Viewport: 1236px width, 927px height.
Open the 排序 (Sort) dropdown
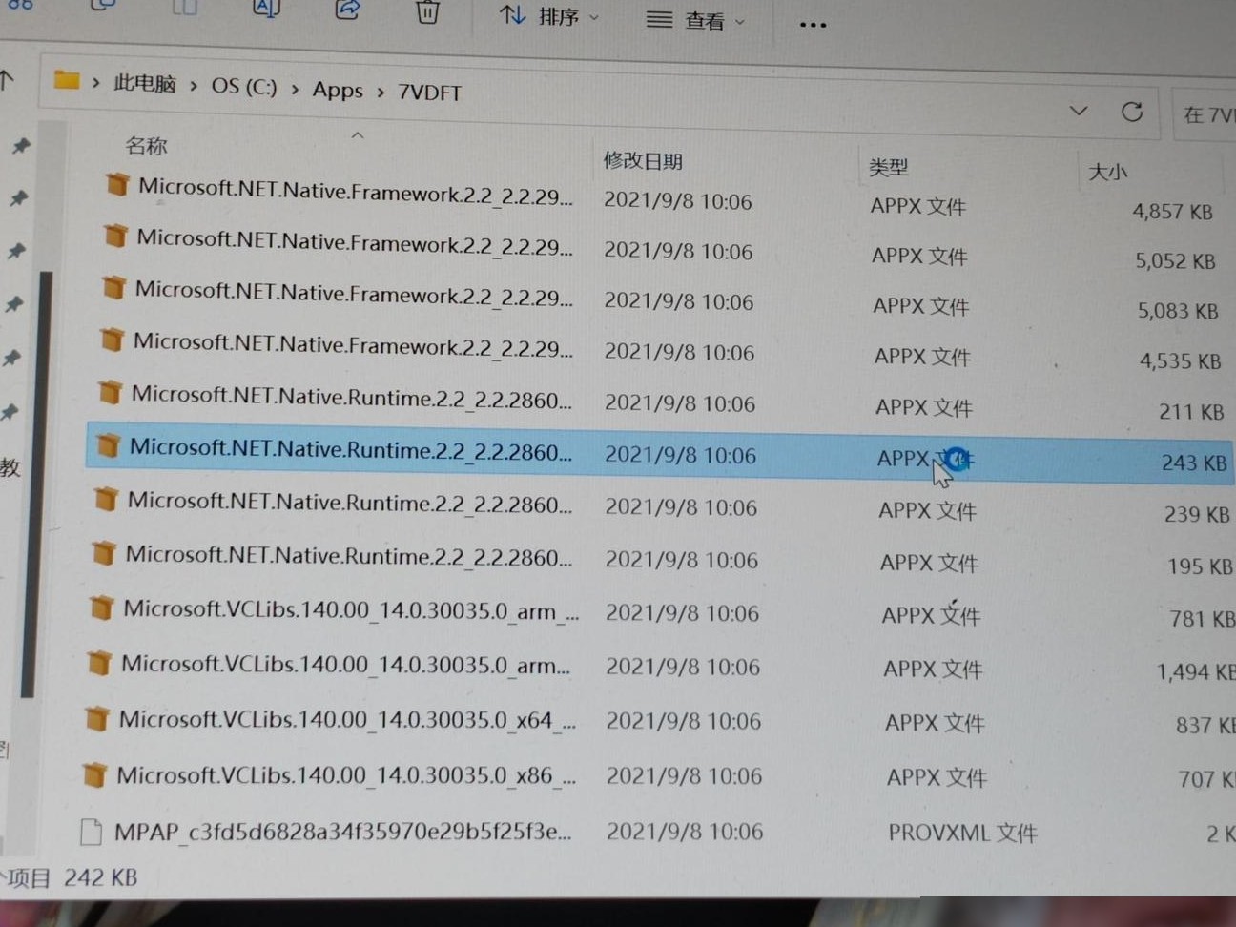pyautogui.click(x=549, y=16)
